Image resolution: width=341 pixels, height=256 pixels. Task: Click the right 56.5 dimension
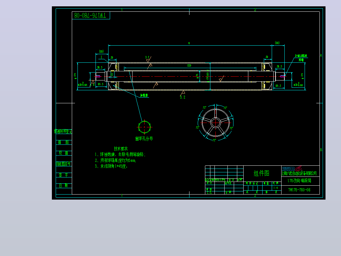coord(279,67)
